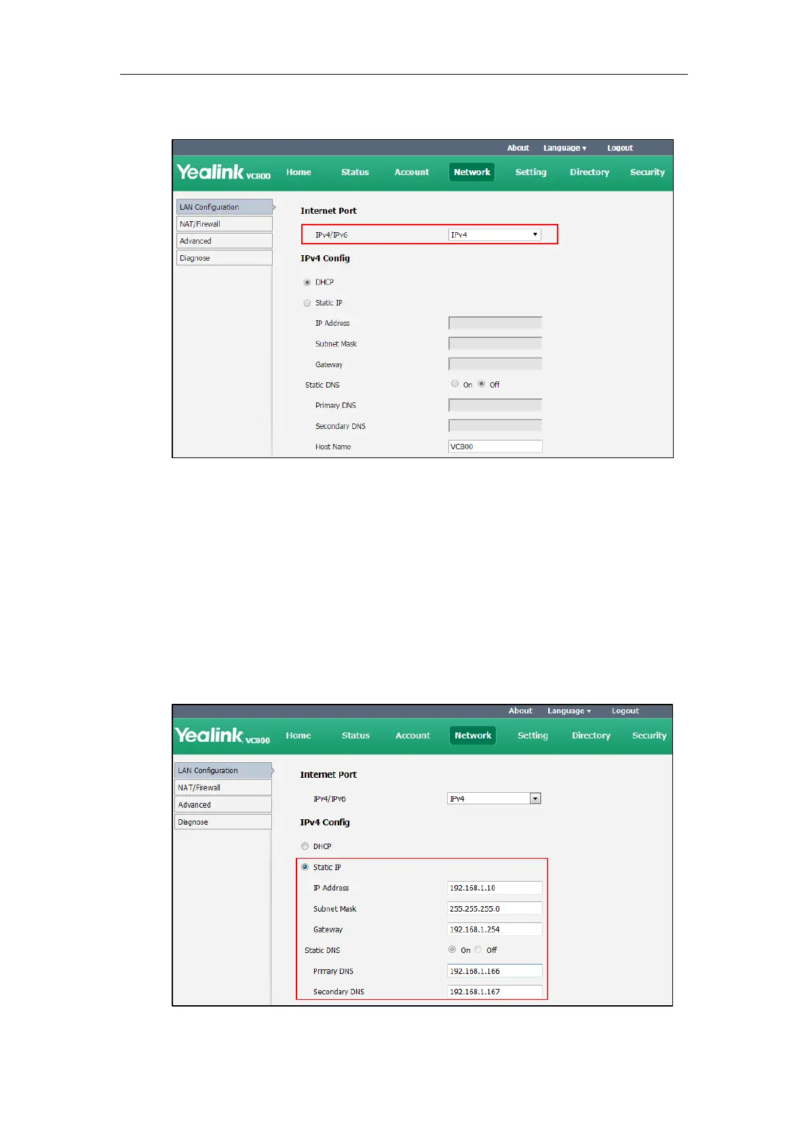This screenshot has width=808, height=1143.
Task: Open Advanced in upper sidebar
Action: 225,241
